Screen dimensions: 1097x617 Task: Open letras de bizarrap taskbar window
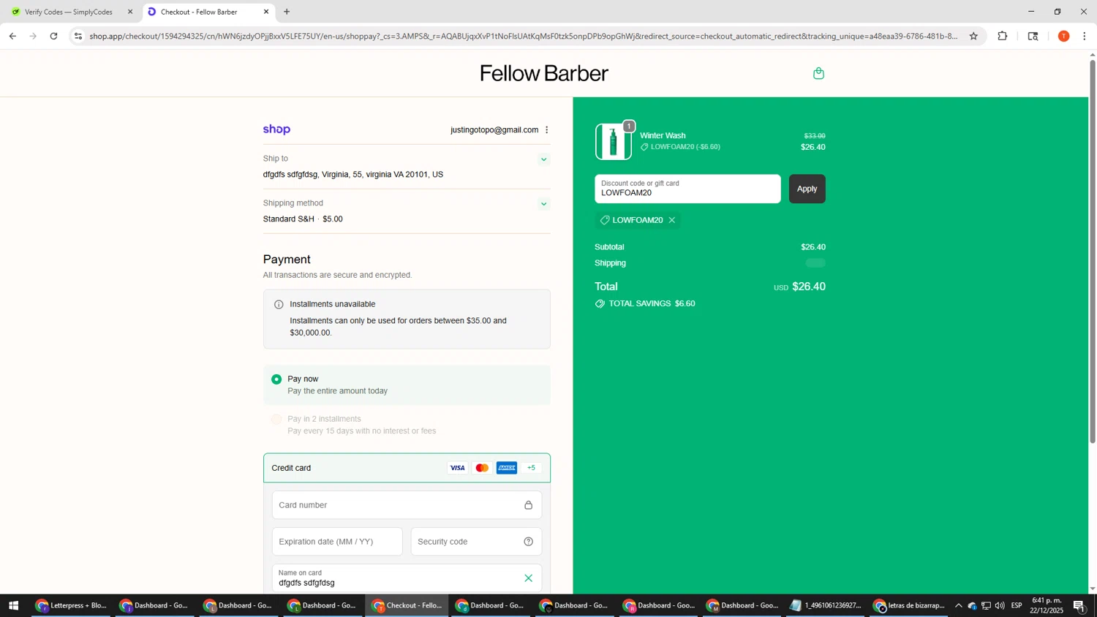[x=909, y=605]
